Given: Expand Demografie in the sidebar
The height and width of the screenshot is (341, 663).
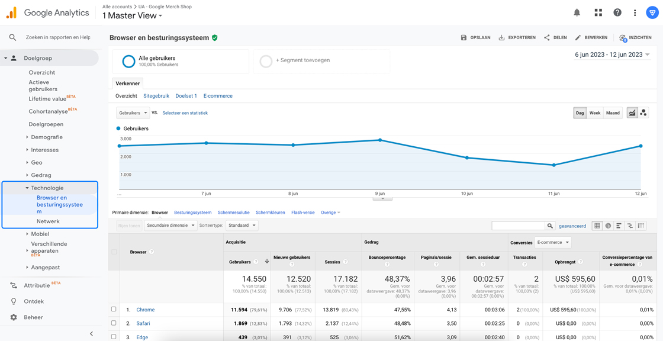Looking at the screenshot, I should [47, 137].
